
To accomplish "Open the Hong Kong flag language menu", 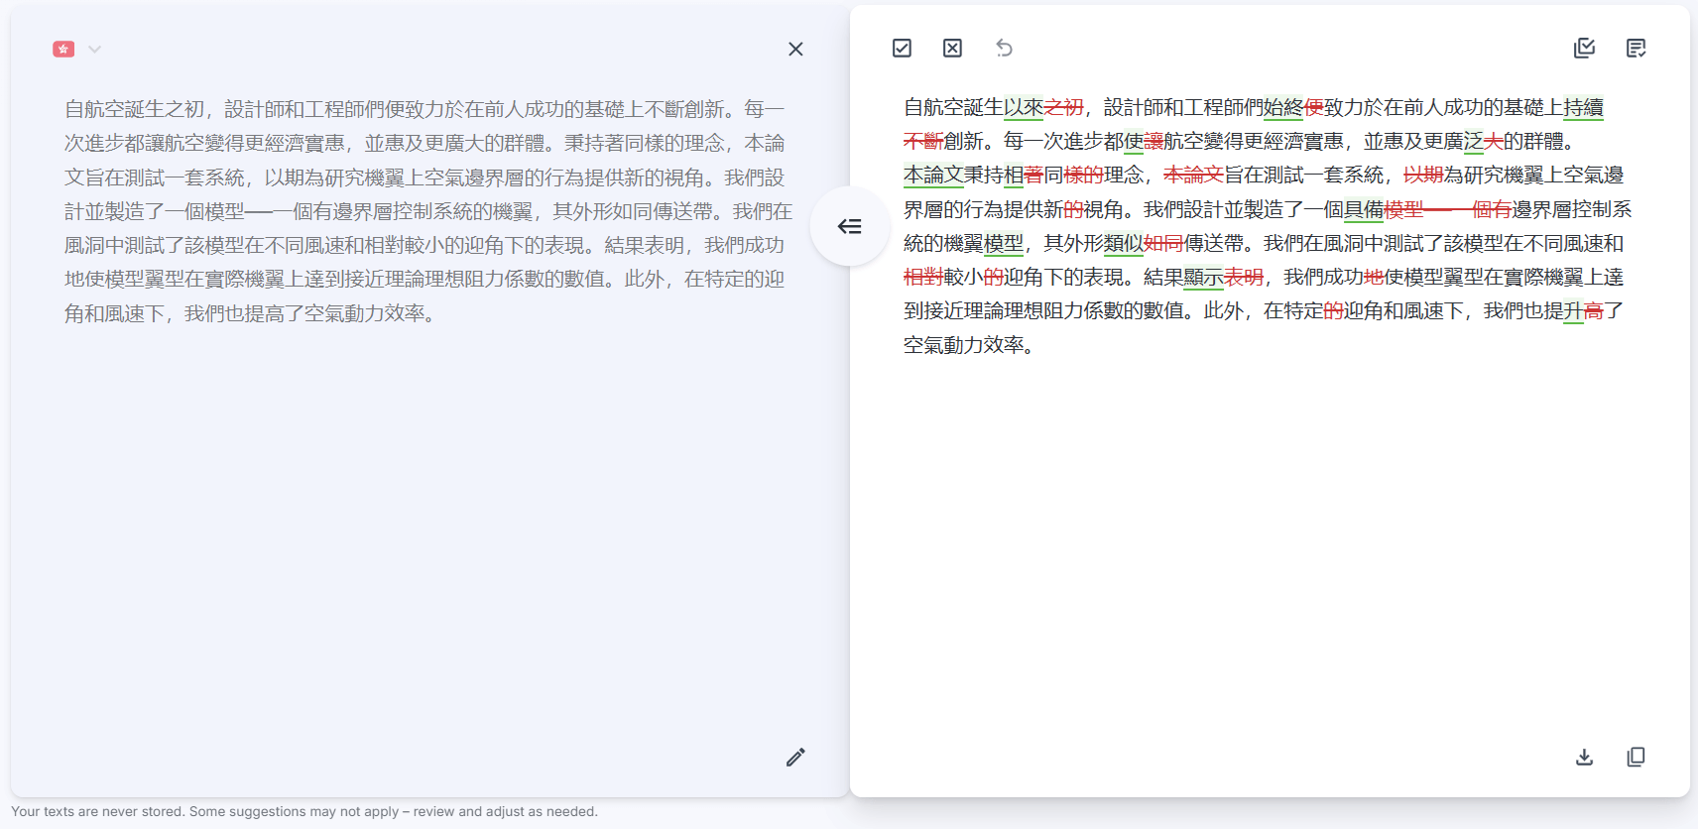I will click(63, 49).
